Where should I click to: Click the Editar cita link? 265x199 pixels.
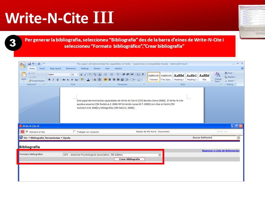222,132
